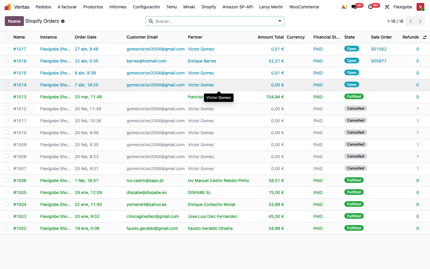Click the Flexigobe company switcher
Viewport: 430px width, 269px height.
[x=403, y=7]
